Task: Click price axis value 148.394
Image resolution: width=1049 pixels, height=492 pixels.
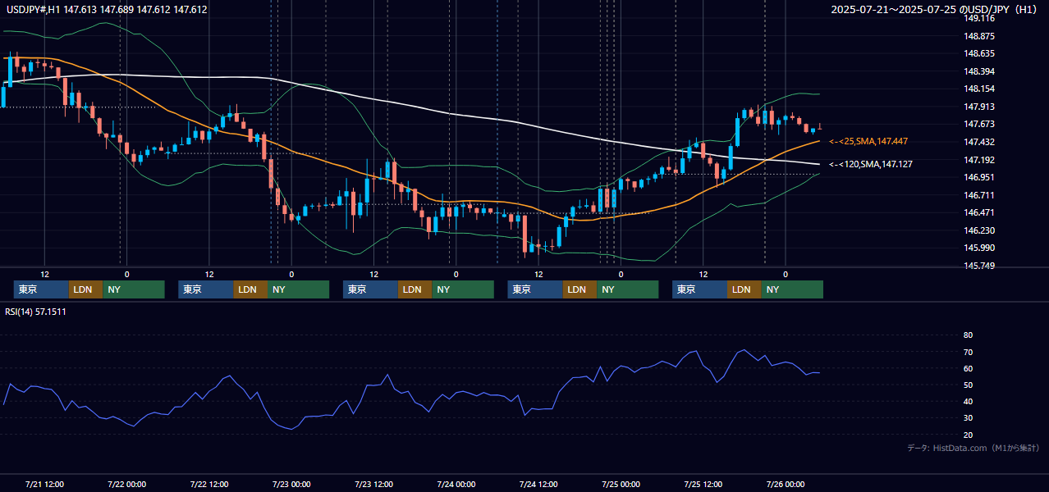Action: (980, 71)
